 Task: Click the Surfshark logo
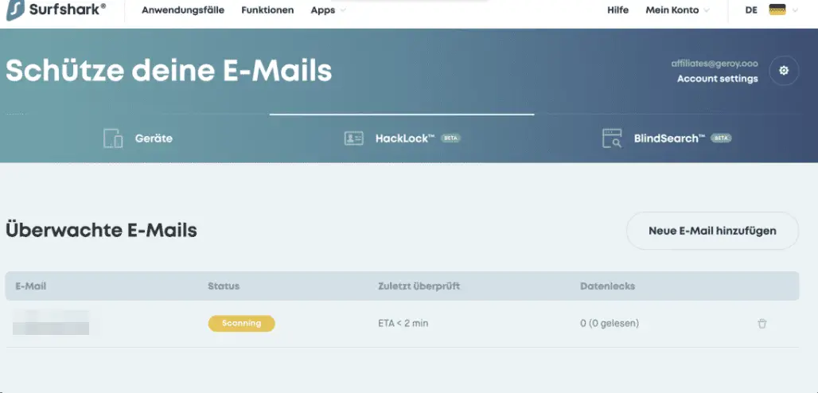click(x=56, y=10)
